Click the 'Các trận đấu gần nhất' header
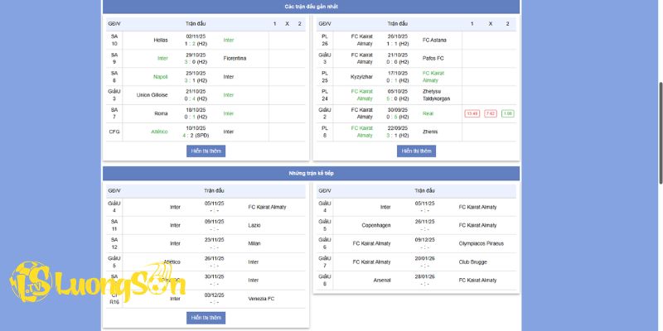Viewport: 663px width, 331px height. (x=311, y=7)
